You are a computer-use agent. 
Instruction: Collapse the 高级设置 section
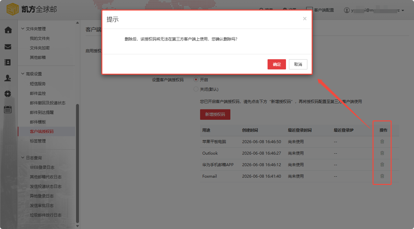31,74
